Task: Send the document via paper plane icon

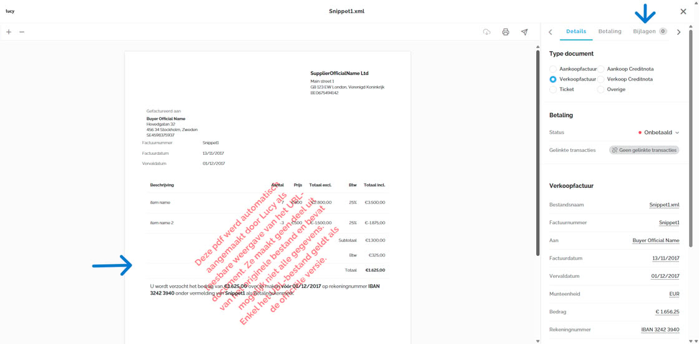Action: (x=525, y=32)
